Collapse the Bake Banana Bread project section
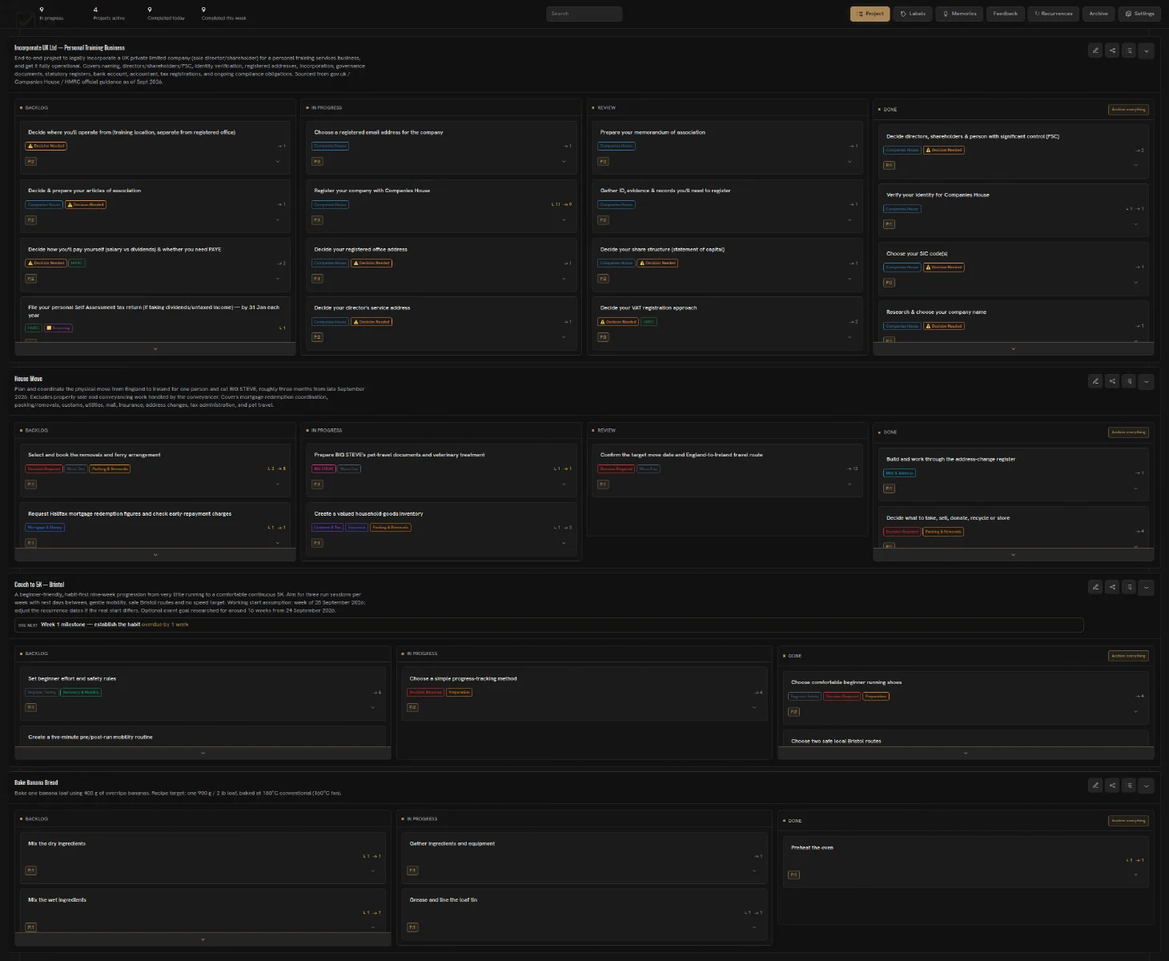 click(1146, 786)
